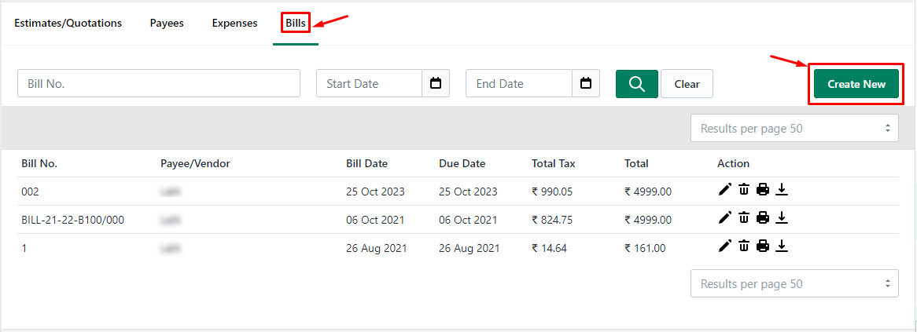Open top Results per page 50 dropdown
The width and height of the screenshot is (917, 332).
pos(794,128)
